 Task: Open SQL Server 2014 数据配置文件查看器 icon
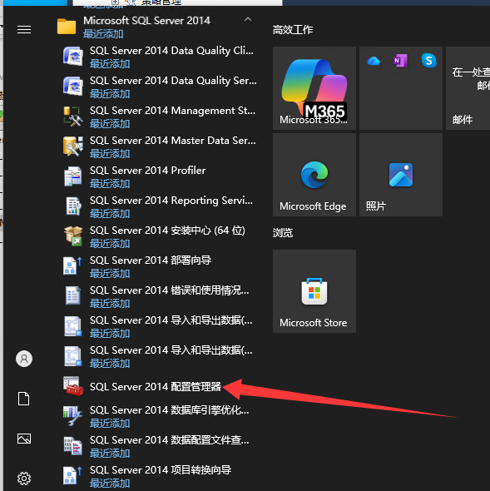[x=73, y=446]
